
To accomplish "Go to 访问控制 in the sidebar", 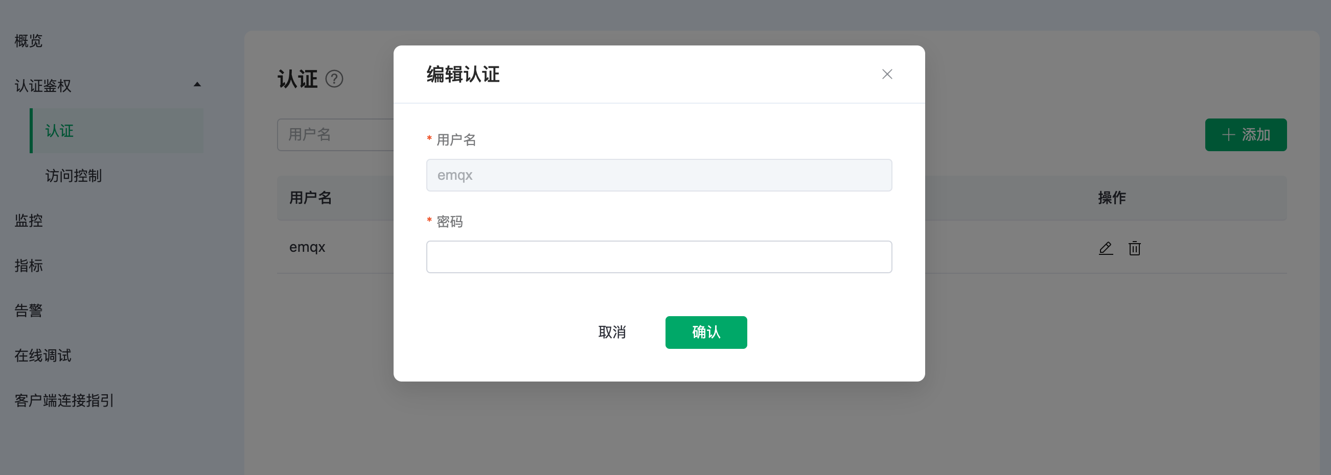I will coord(74,176).
